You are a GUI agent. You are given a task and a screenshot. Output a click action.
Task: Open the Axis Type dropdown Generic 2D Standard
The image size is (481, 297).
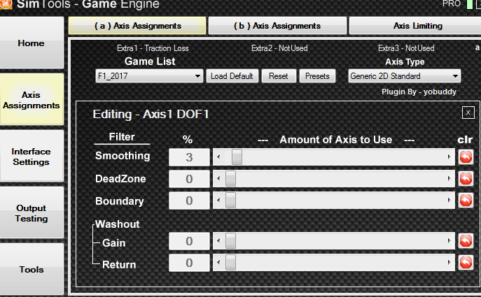point(404,76)
